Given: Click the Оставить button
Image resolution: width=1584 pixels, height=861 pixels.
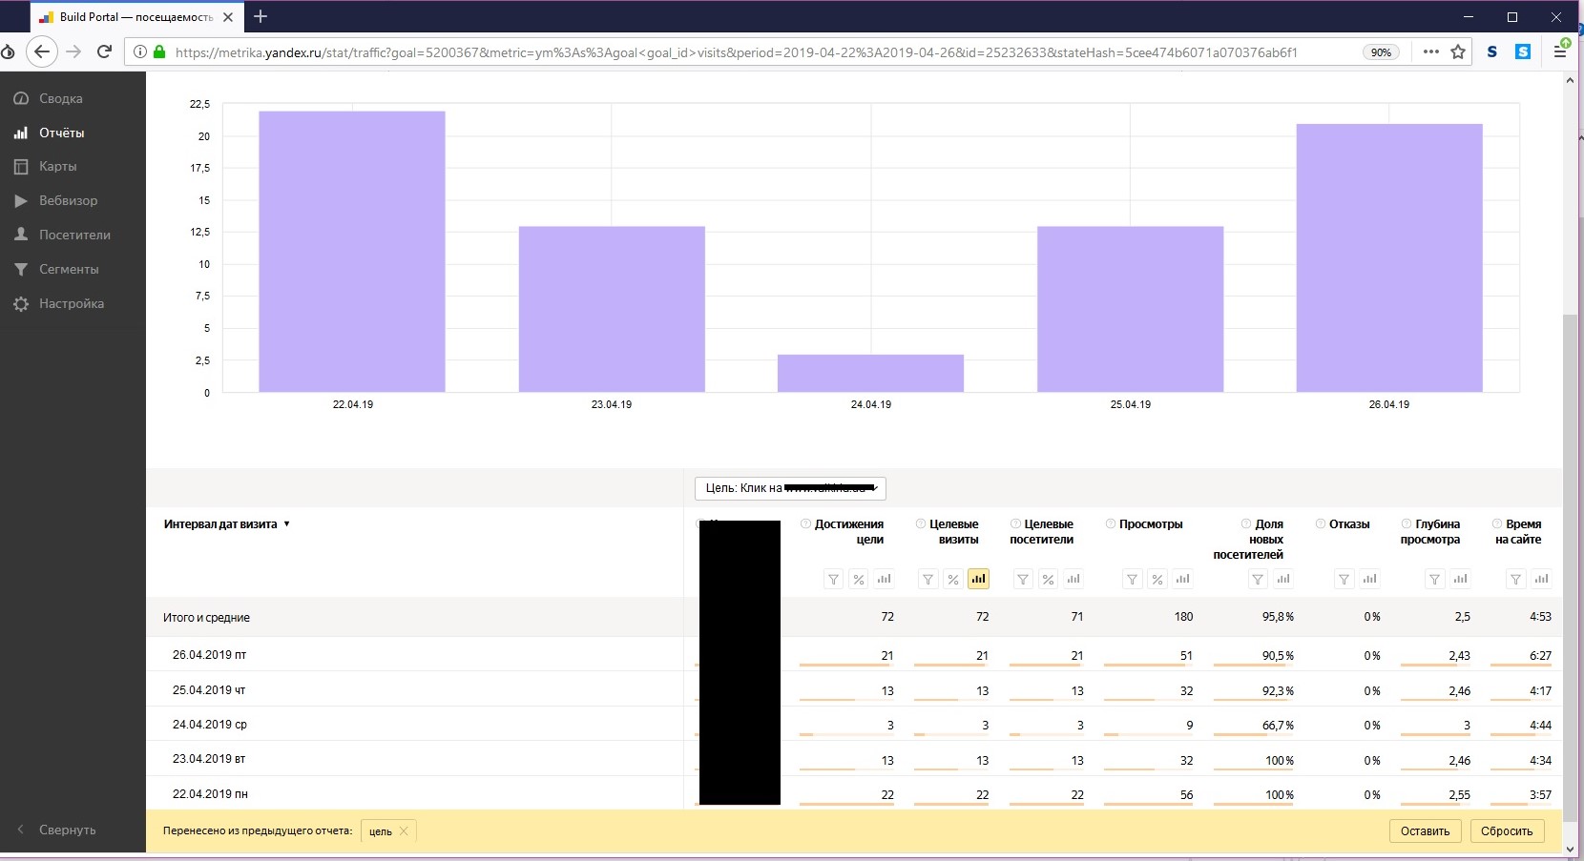Looking at the screenshot, I should (1425, 830).
